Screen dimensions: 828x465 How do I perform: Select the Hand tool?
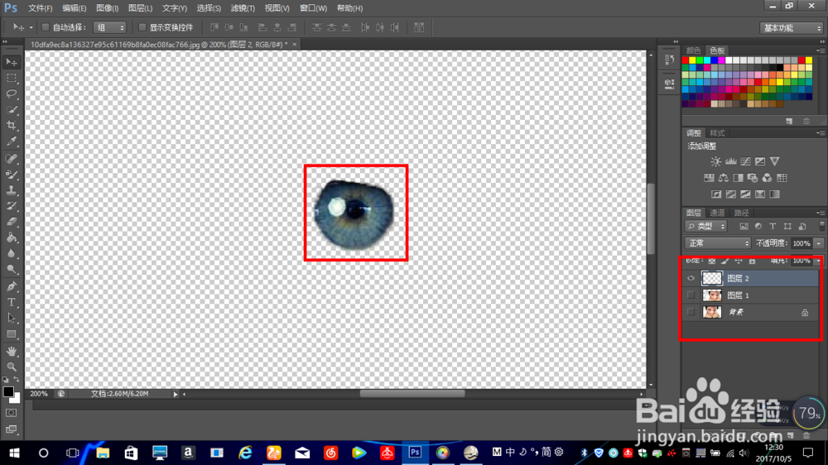[11, 352]
